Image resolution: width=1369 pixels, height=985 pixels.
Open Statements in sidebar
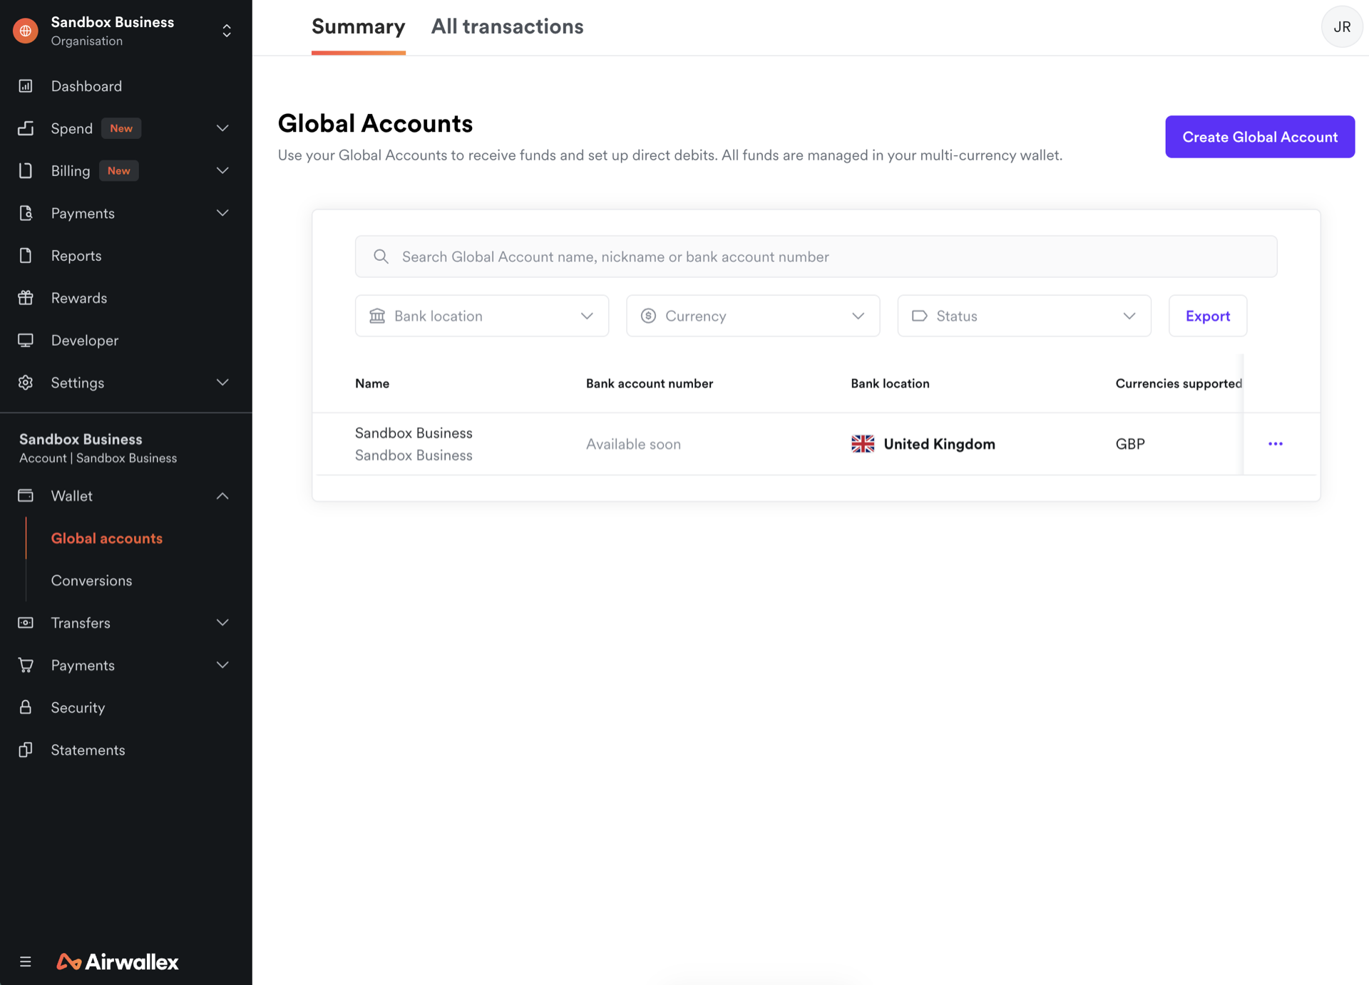click(88, 750)
